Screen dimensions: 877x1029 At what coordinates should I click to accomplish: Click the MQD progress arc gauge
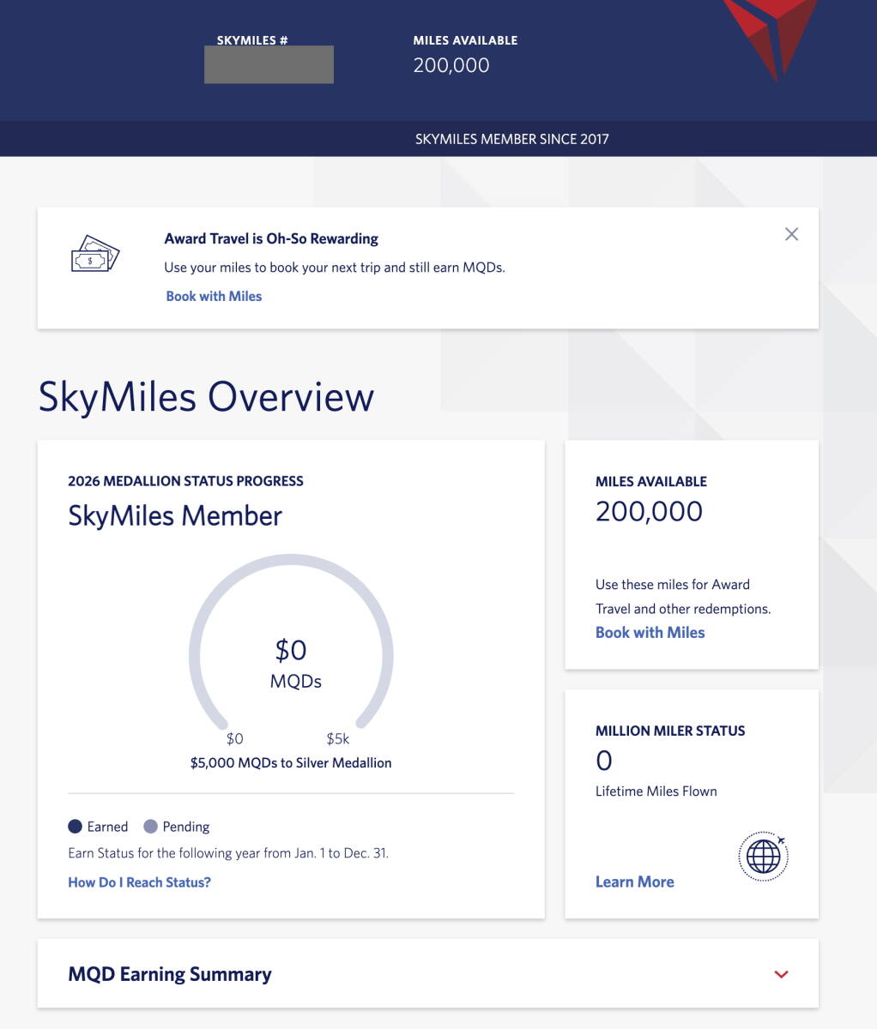click(x=291, y=641)
